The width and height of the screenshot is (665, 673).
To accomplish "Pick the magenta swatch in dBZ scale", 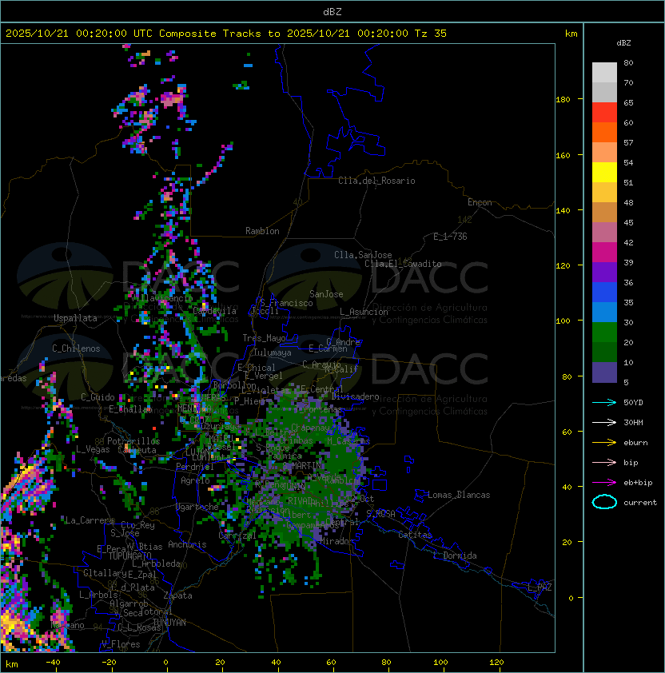I will pyautogui.click(x=604, y=252).
